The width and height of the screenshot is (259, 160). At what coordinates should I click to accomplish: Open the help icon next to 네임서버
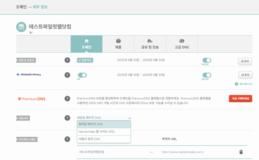coord(67,118)
